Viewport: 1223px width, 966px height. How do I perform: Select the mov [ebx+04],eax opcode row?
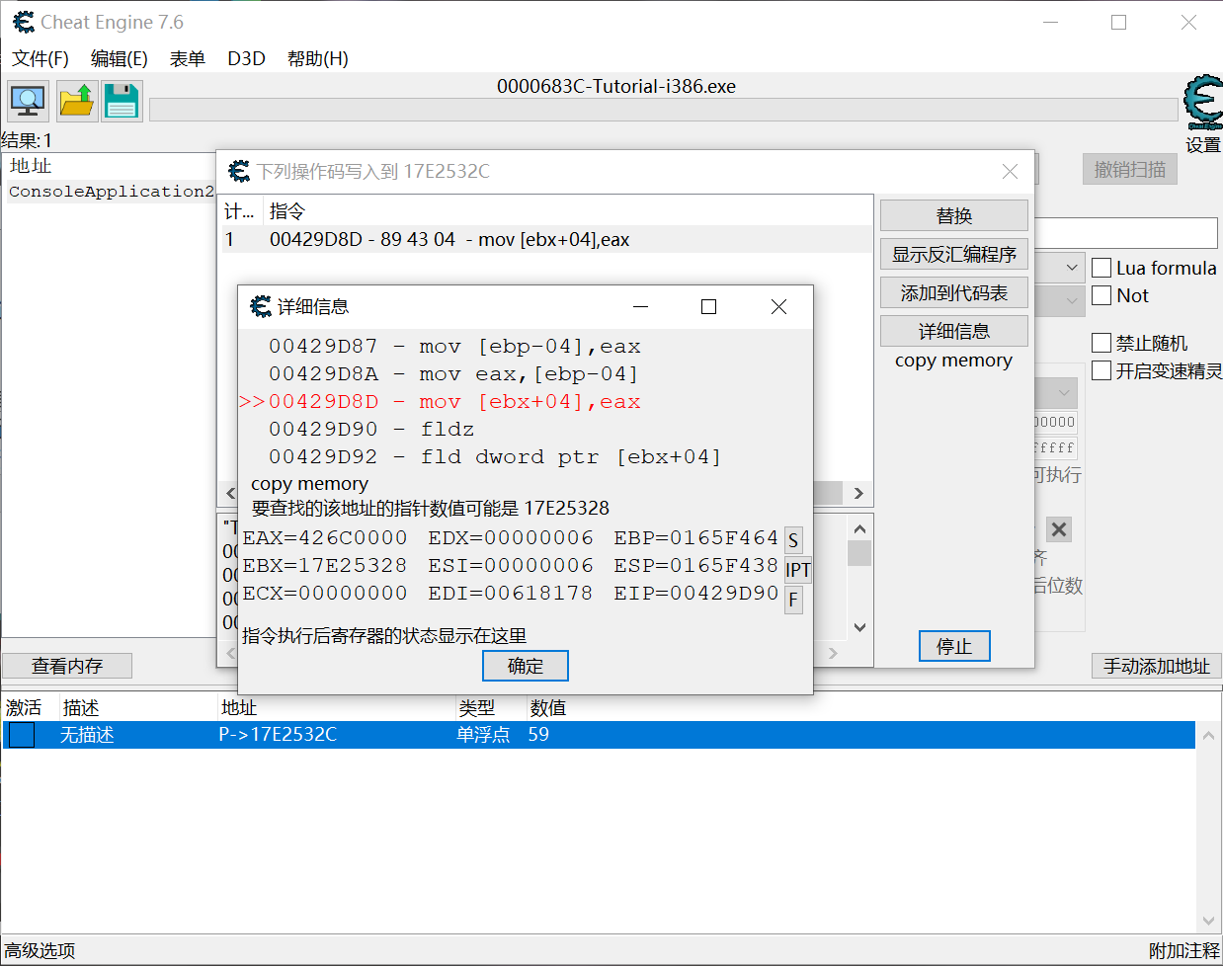point(547,239)
